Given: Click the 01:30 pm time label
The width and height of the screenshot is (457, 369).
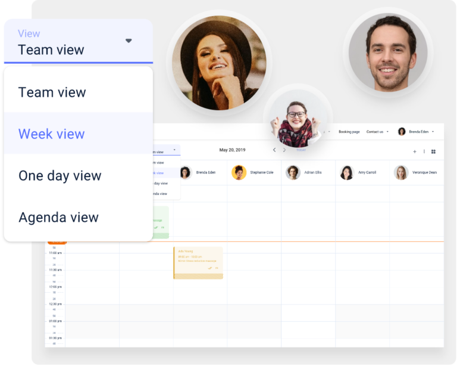Looking at the screenshot, I should coord(55,338).
